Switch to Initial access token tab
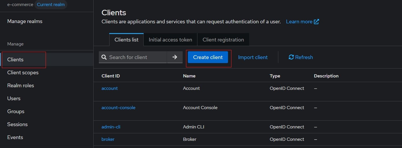This screenshot has height=148, width=402. (x=170, y=40)
